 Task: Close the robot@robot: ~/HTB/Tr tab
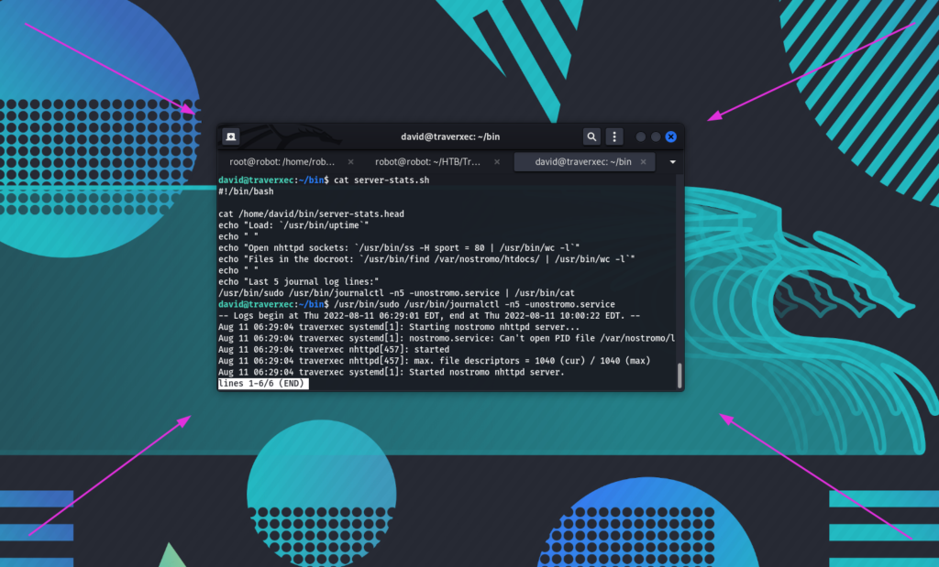(x=497, y=162)
